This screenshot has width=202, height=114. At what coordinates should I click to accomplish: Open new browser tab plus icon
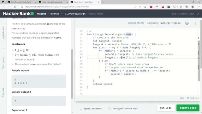[103, 2]
